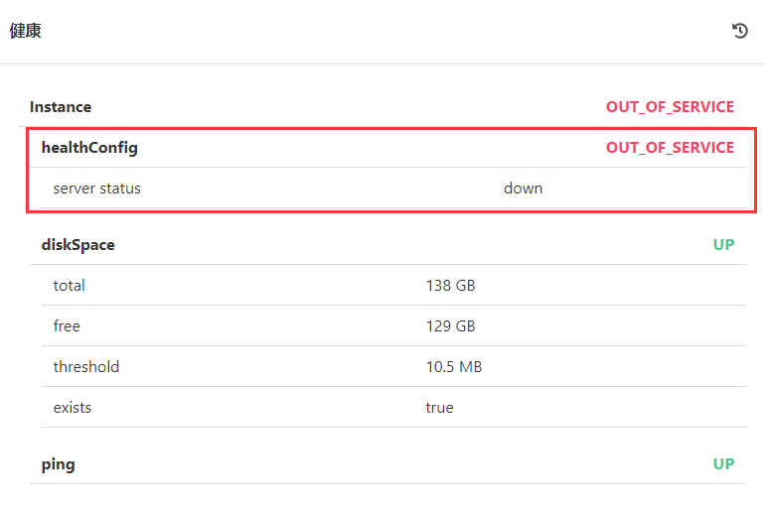Expand the healthConfig section header
The height and width of the screenshot is (509, 765).
click(x=89, y=148)
